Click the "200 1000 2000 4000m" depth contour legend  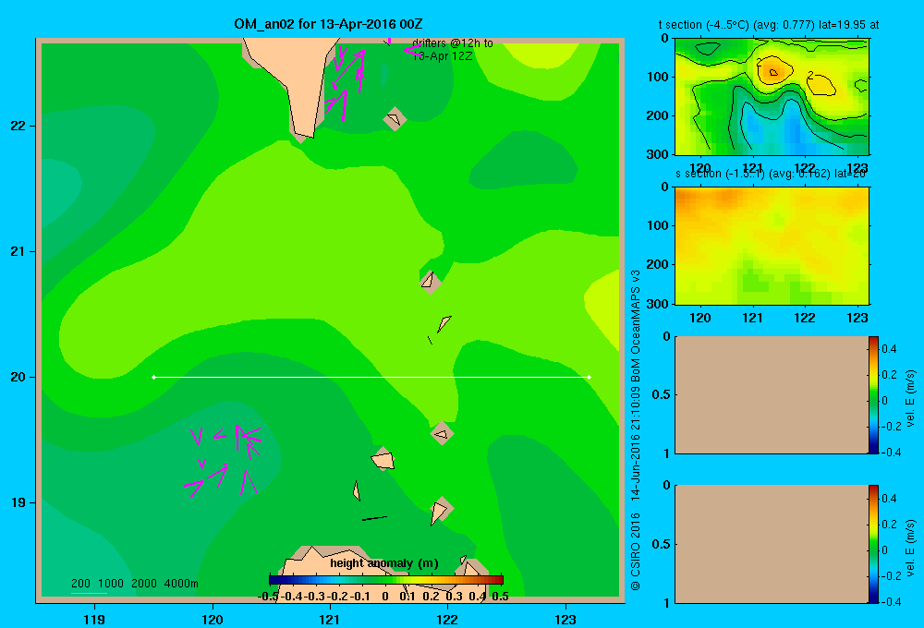pos(135,584)
